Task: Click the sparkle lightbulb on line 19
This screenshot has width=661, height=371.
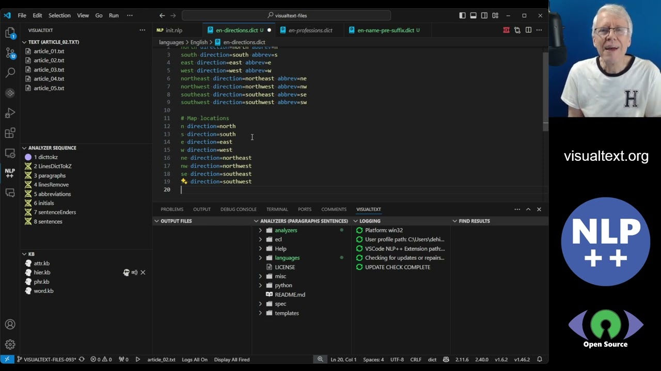Action: click(x=184, y=181)
